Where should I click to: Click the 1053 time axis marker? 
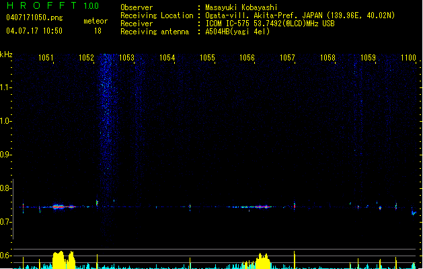click(126, 57)
